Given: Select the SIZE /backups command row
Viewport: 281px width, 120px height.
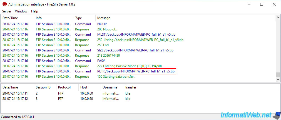Looking at the screenshot, I should click(x=138, y=50).
